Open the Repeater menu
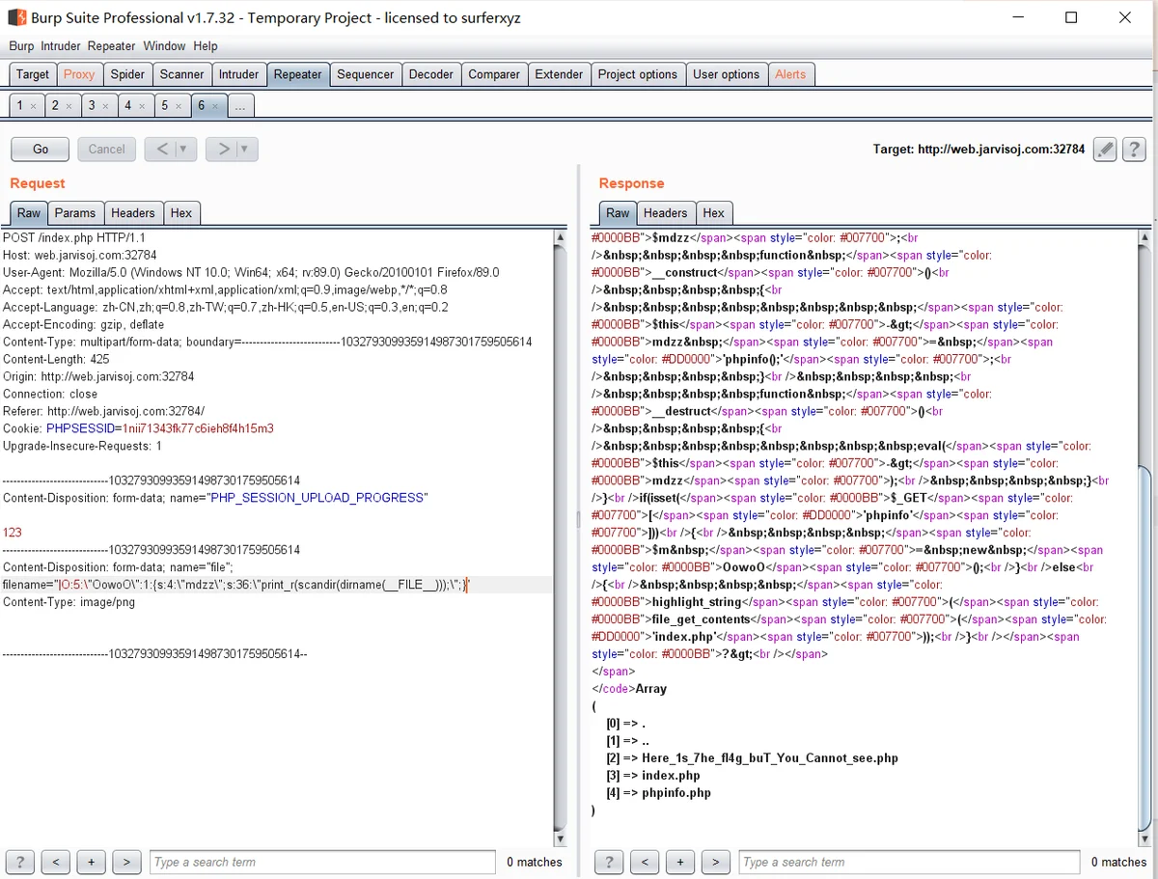 coord(111,46)
